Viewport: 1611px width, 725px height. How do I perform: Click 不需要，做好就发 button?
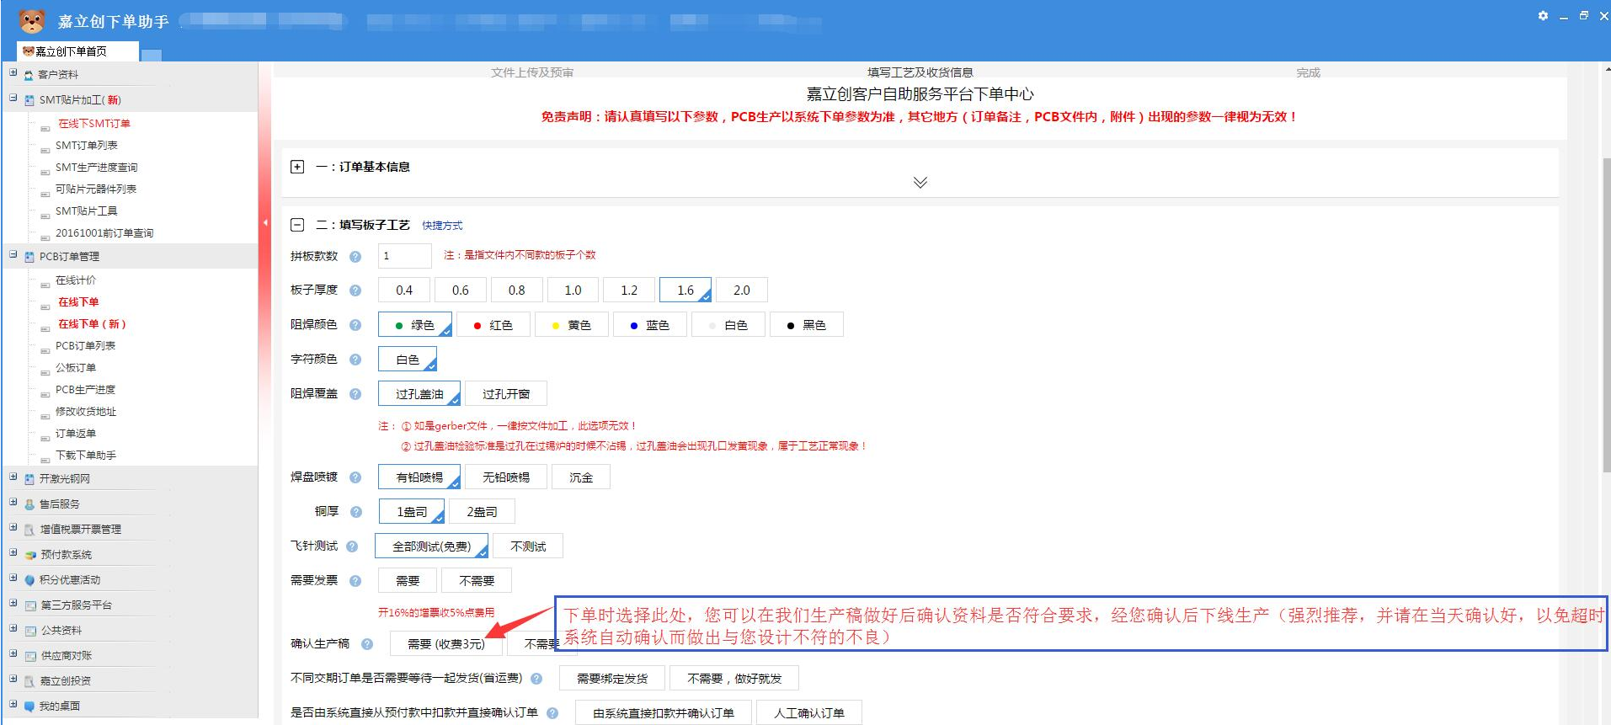[x=734, y=679]
